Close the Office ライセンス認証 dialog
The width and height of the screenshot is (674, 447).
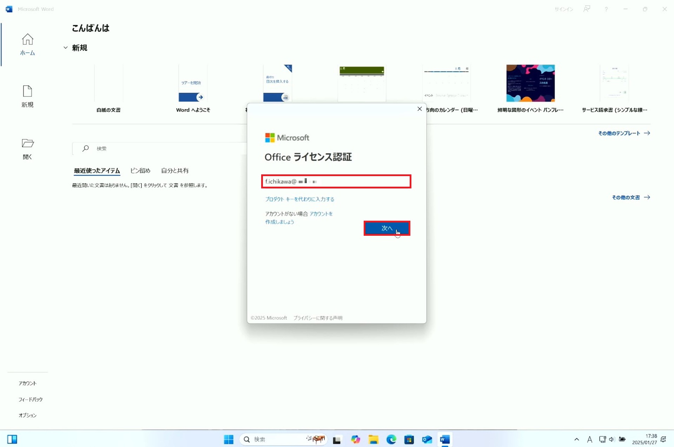click(419, 109)
